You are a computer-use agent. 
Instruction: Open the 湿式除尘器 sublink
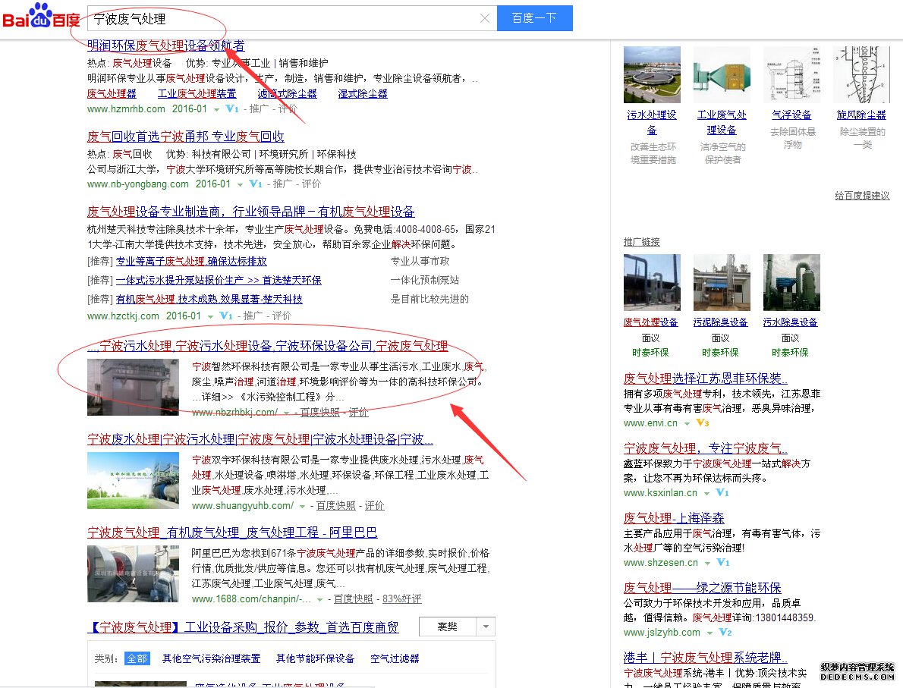[x=363, y=94]
